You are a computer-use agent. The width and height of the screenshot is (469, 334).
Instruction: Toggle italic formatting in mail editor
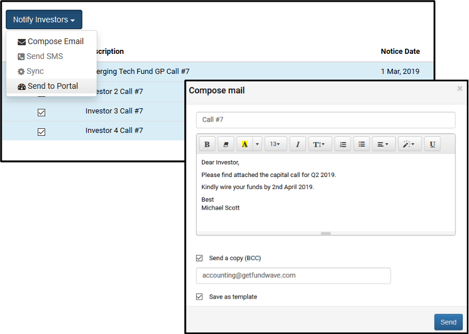click(297, 144)
